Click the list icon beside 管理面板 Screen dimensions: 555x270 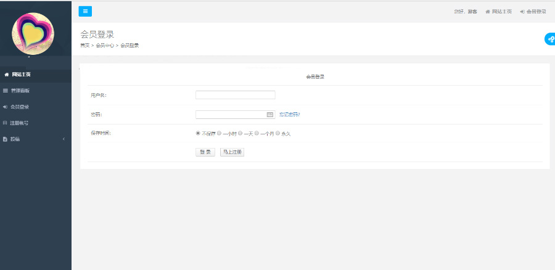click(x=6, y=91)
